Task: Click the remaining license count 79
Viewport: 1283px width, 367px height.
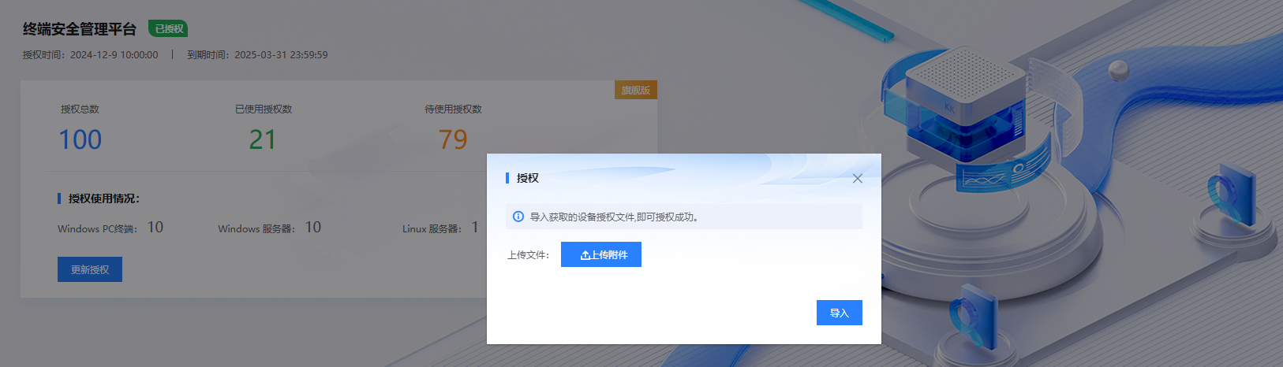Action: pos(453,139)
